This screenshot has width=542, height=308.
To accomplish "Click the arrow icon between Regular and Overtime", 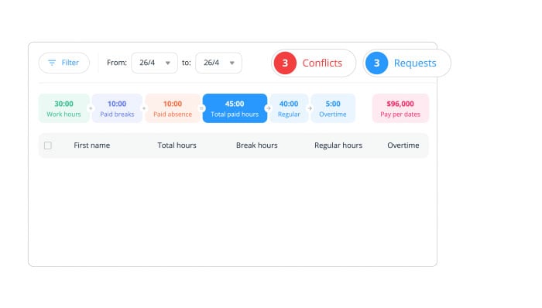I will pyautogui.click(x=310, y=108).
